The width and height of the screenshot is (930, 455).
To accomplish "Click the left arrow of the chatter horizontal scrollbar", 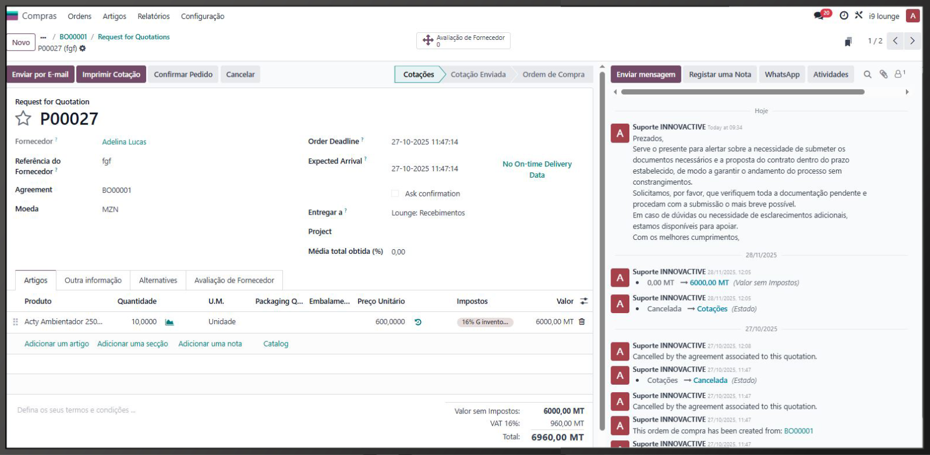I will click(615, 92).
